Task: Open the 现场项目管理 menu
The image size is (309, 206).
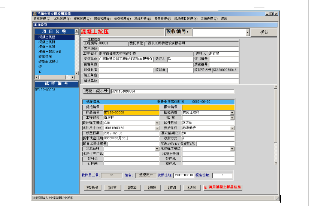Action: tap(186, 19)
